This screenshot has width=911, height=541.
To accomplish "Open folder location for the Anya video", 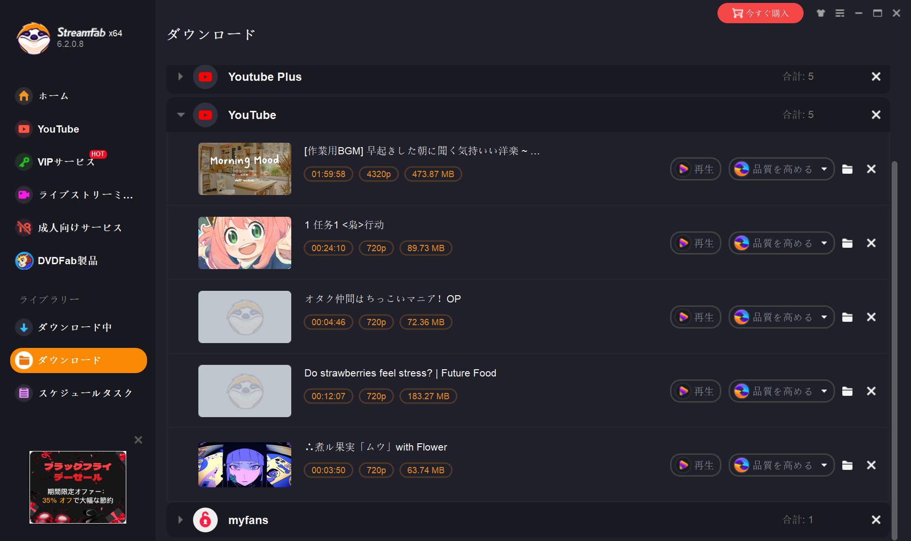I will 847,243.
